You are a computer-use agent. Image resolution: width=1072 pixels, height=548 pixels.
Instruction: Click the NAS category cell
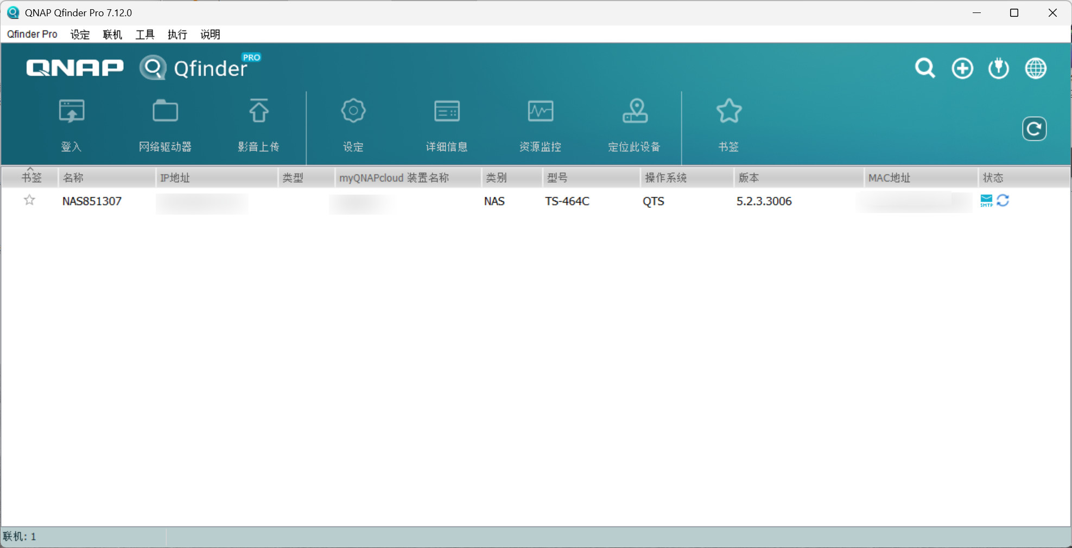[x=494, y=201]
